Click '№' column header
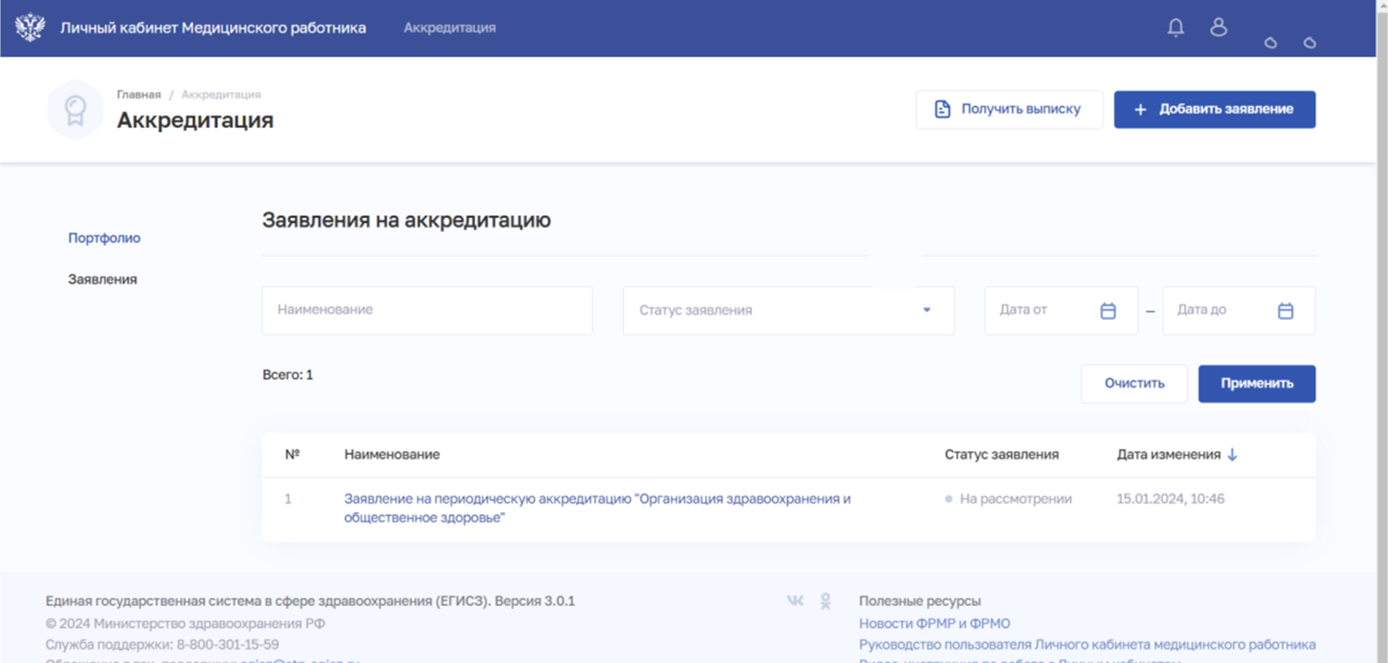The width and height of the screenshot is (1388, 663). [x=292, y=455]
